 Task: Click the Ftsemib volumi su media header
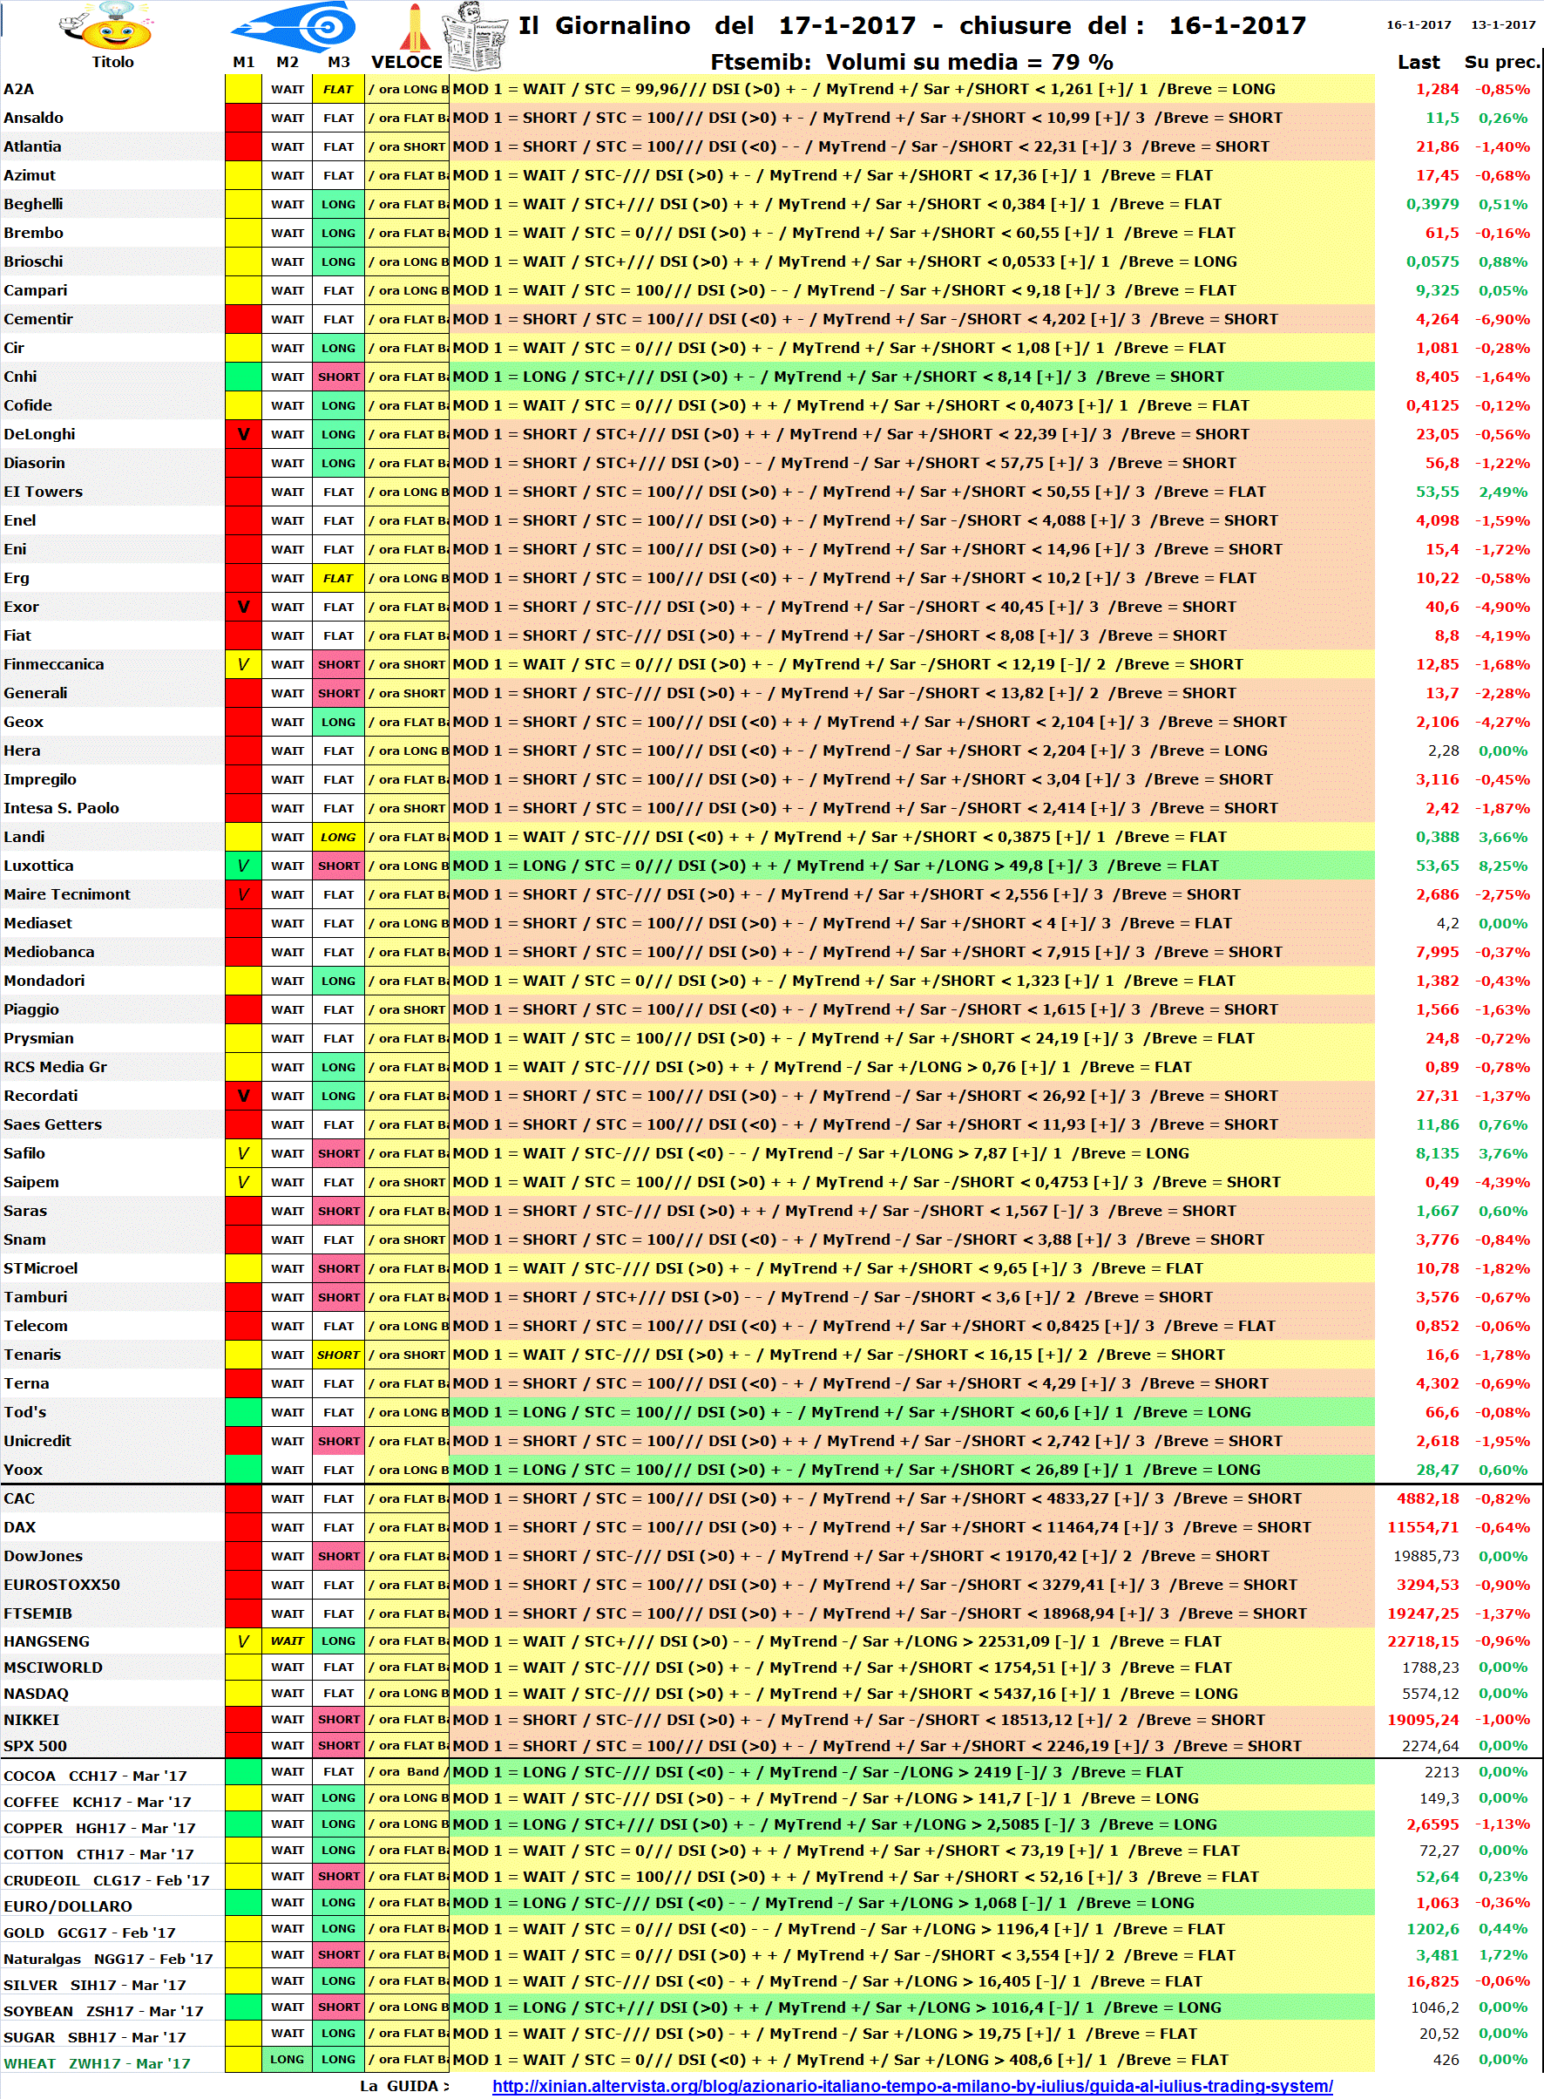point(911,62)
